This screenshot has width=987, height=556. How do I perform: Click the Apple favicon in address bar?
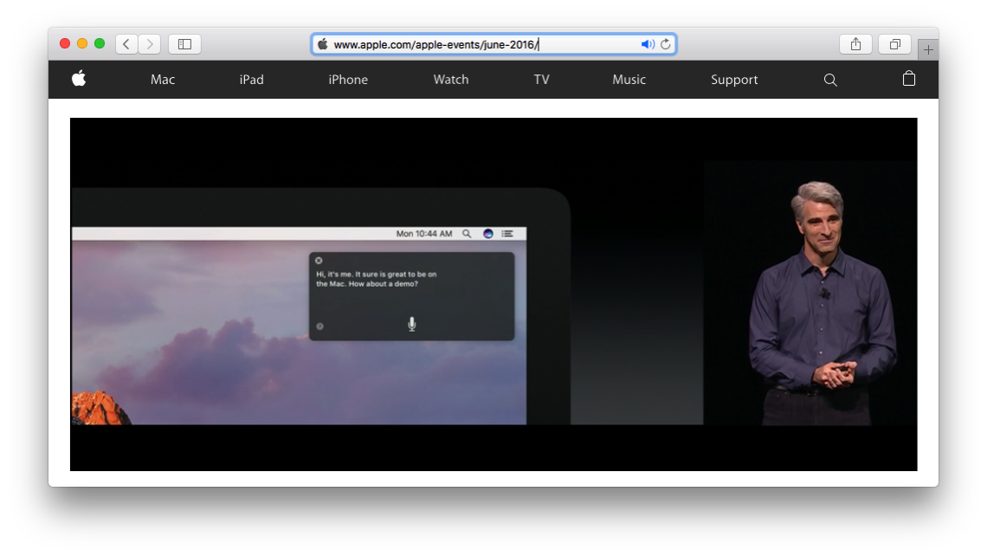click(x=323, y=44)
